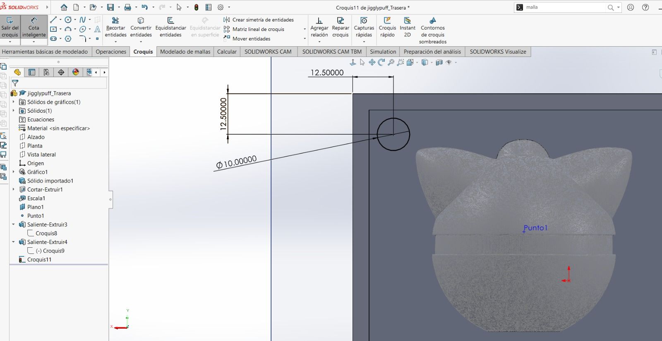The height and width of the screenshot is (341, 662).
Task: Click Convertir entidades tool
Action: (x=141, y=27)
